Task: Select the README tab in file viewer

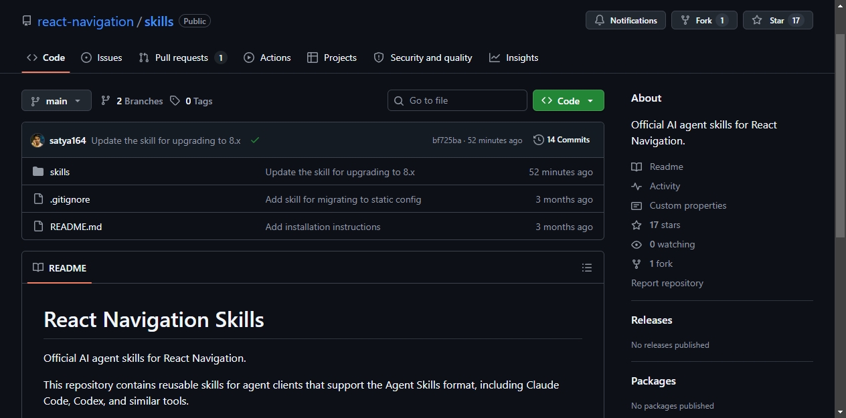Action: click(60, 268)
